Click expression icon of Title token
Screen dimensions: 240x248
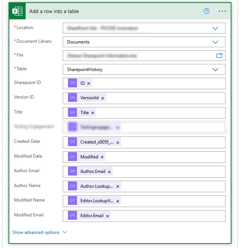72,112
